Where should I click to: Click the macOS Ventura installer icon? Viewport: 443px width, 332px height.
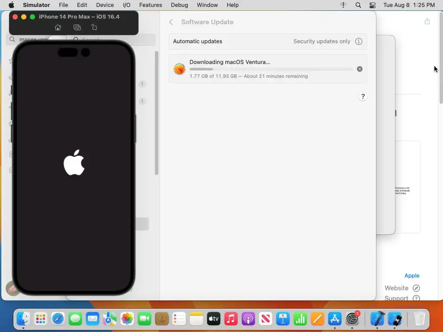click(180, 69)
